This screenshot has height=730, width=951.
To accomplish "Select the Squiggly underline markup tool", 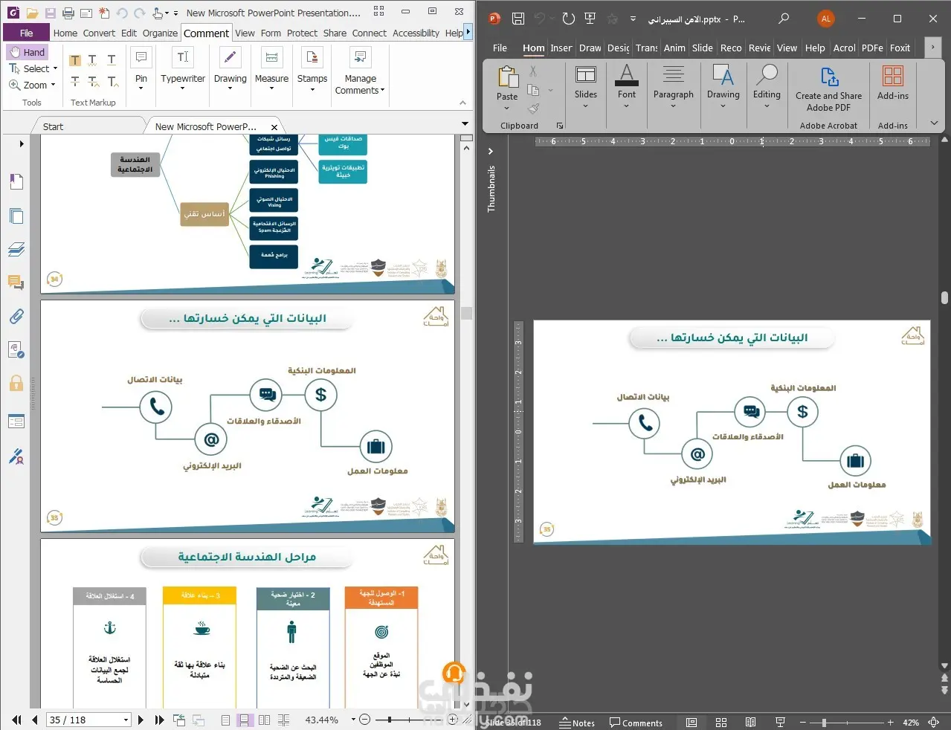I will pos(93,59).
